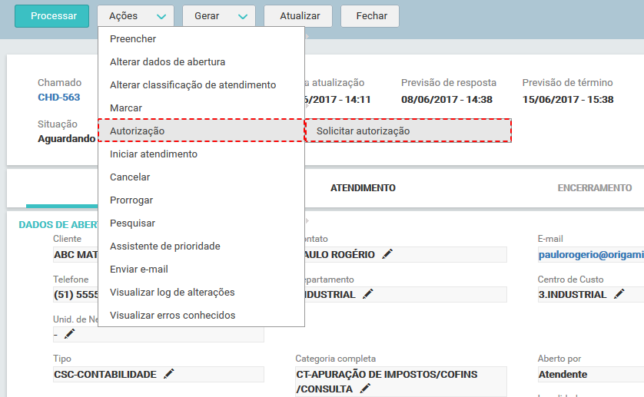Edit Centro de Custo pencil icon

[x=619, y=294]
